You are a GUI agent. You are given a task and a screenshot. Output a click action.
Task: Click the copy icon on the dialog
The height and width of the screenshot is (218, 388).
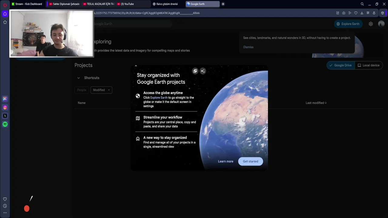195,71
